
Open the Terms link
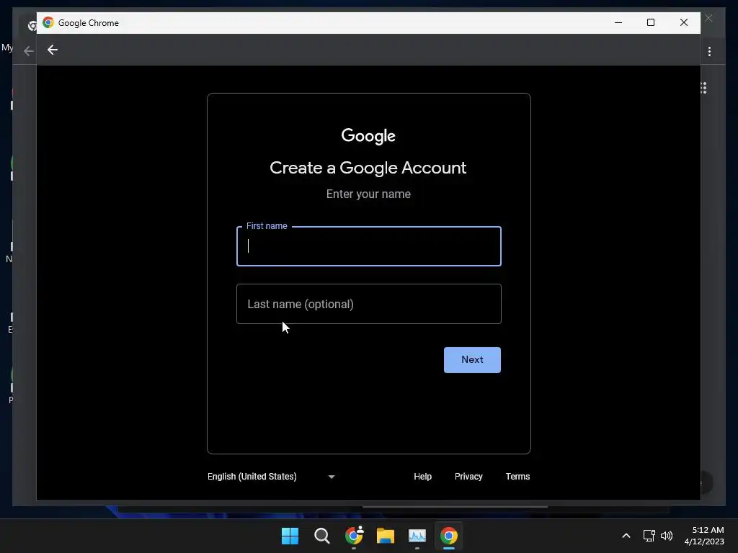coord(517,477)
